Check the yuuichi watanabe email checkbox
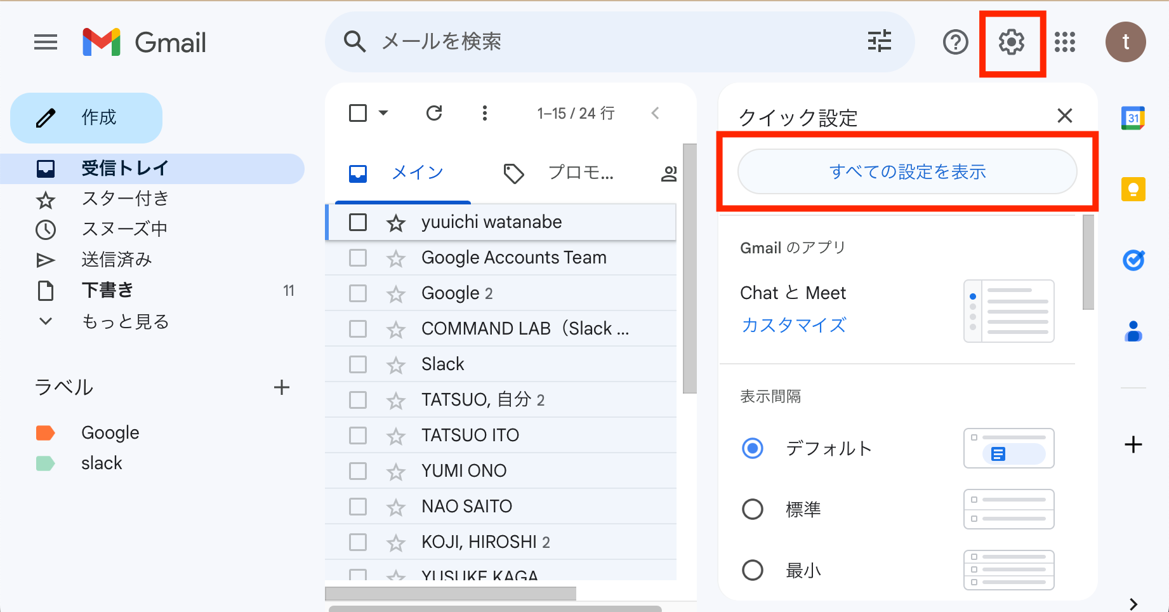Viewport: 1169px width, 612px height. (358, 222)
